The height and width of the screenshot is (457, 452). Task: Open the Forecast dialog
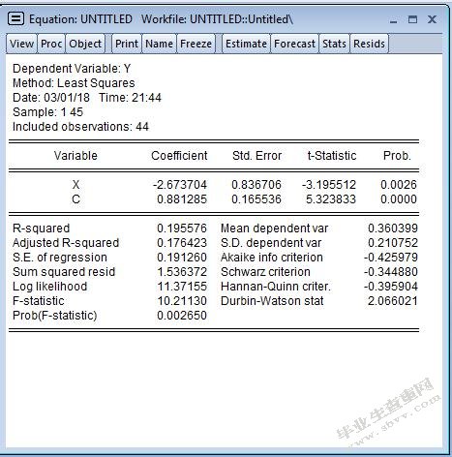point(294,44)
